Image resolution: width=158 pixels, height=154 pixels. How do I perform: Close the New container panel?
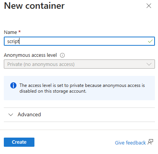click(x=149, y=6)
